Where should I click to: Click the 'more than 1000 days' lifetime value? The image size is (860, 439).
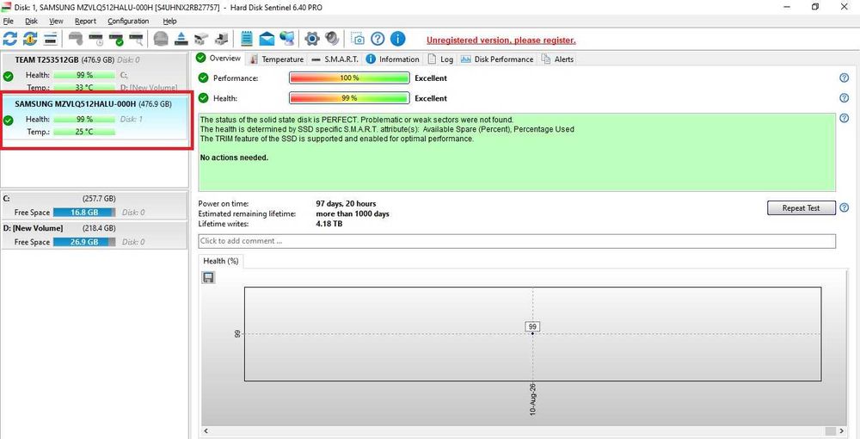pyautogui.click(x=353, y=213)
